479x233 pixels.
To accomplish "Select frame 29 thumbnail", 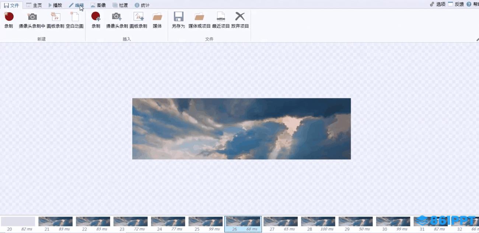I will [x=356, y=221].
